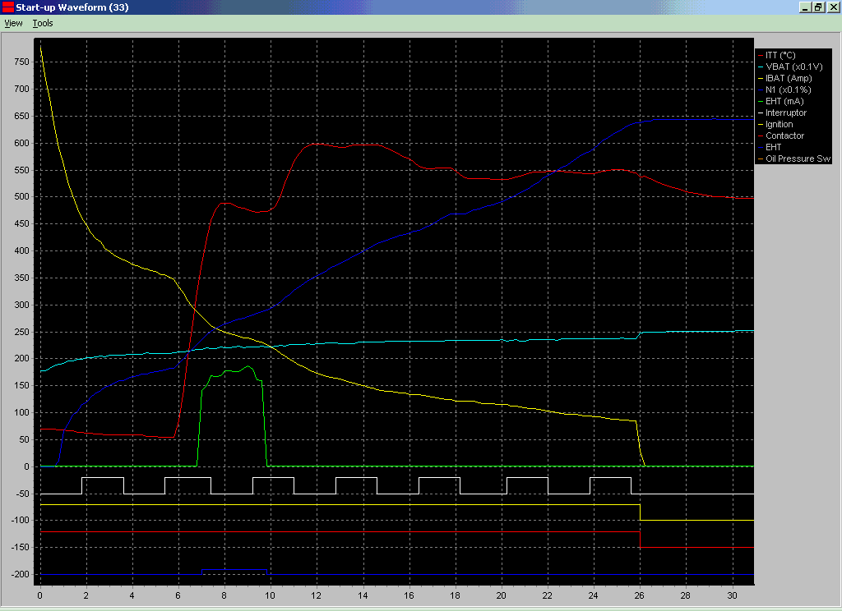Screen dimensions: 842x611
Task: Click the yellow swatch beside Ignition
Action: pos(761,124)
